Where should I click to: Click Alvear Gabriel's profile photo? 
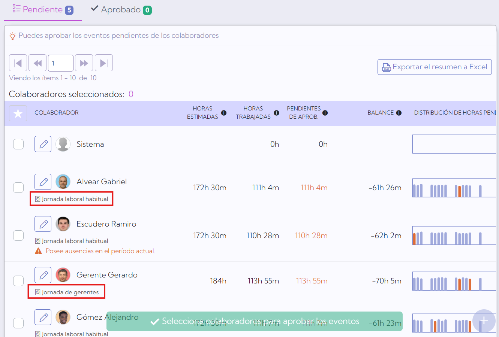[63, 182]
